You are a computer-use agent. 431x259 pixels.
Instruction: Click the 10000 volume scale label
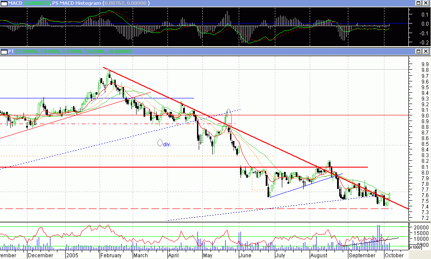(421, 239)
